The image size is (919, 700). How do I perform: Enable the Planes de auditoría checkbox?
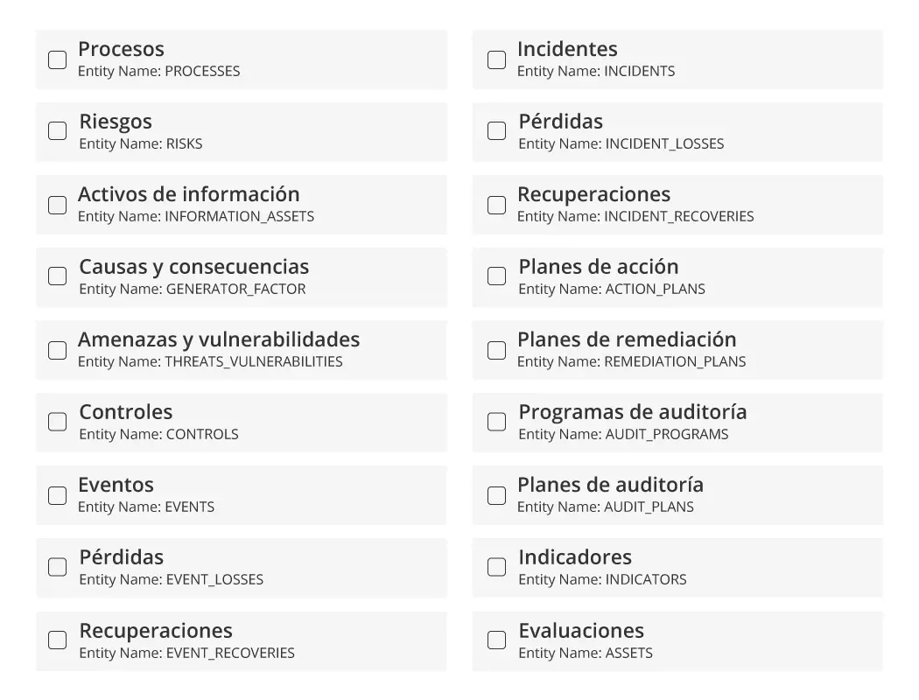[x=496, y=495]
